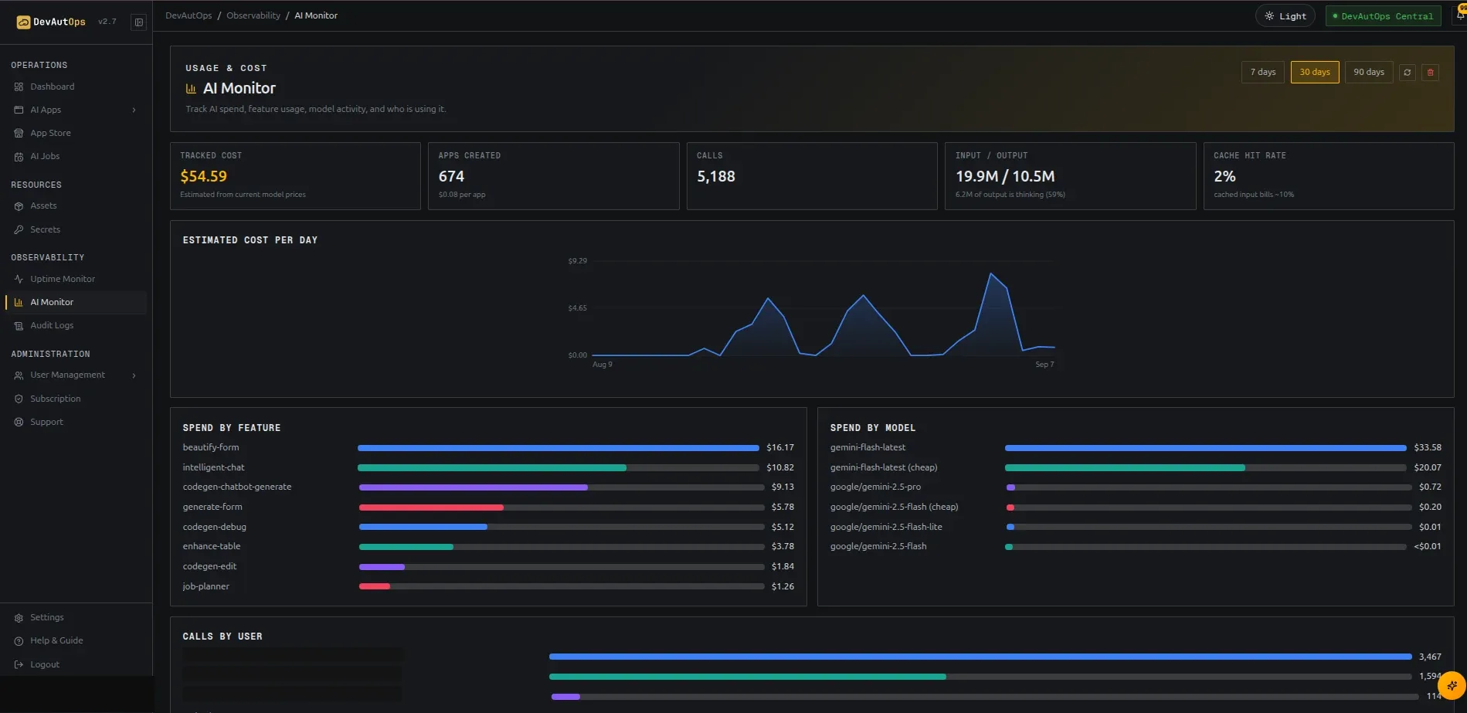Click the 5,188 calls value
Image resolution: width=1467 pixels, height=713 pixels.
click(716, 177)
